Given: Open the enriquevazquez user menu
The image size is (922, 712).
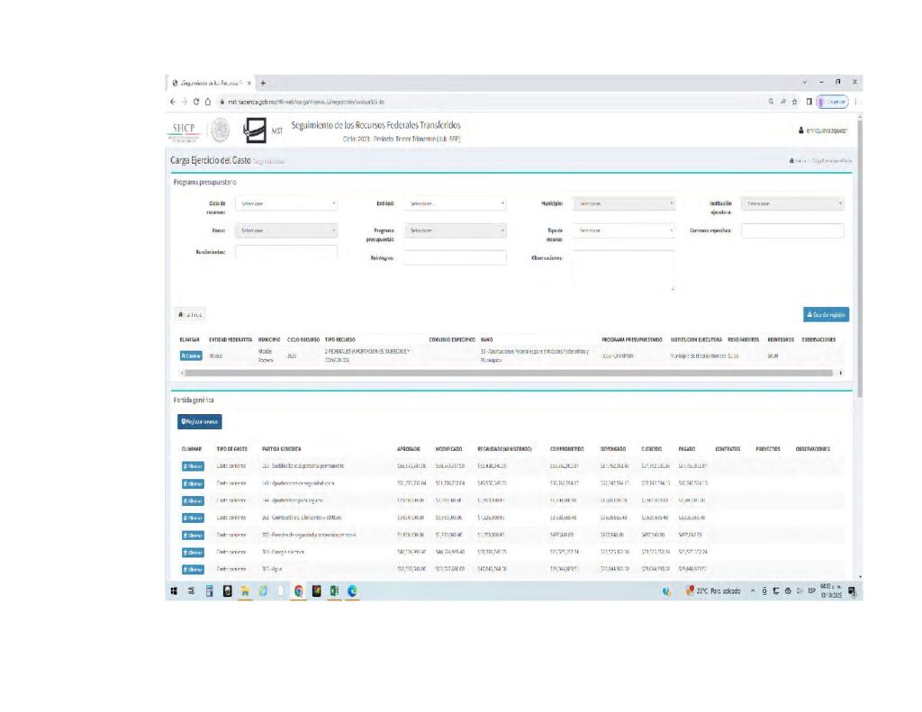Looking at the screenshot, I should (x=823, y=131).
